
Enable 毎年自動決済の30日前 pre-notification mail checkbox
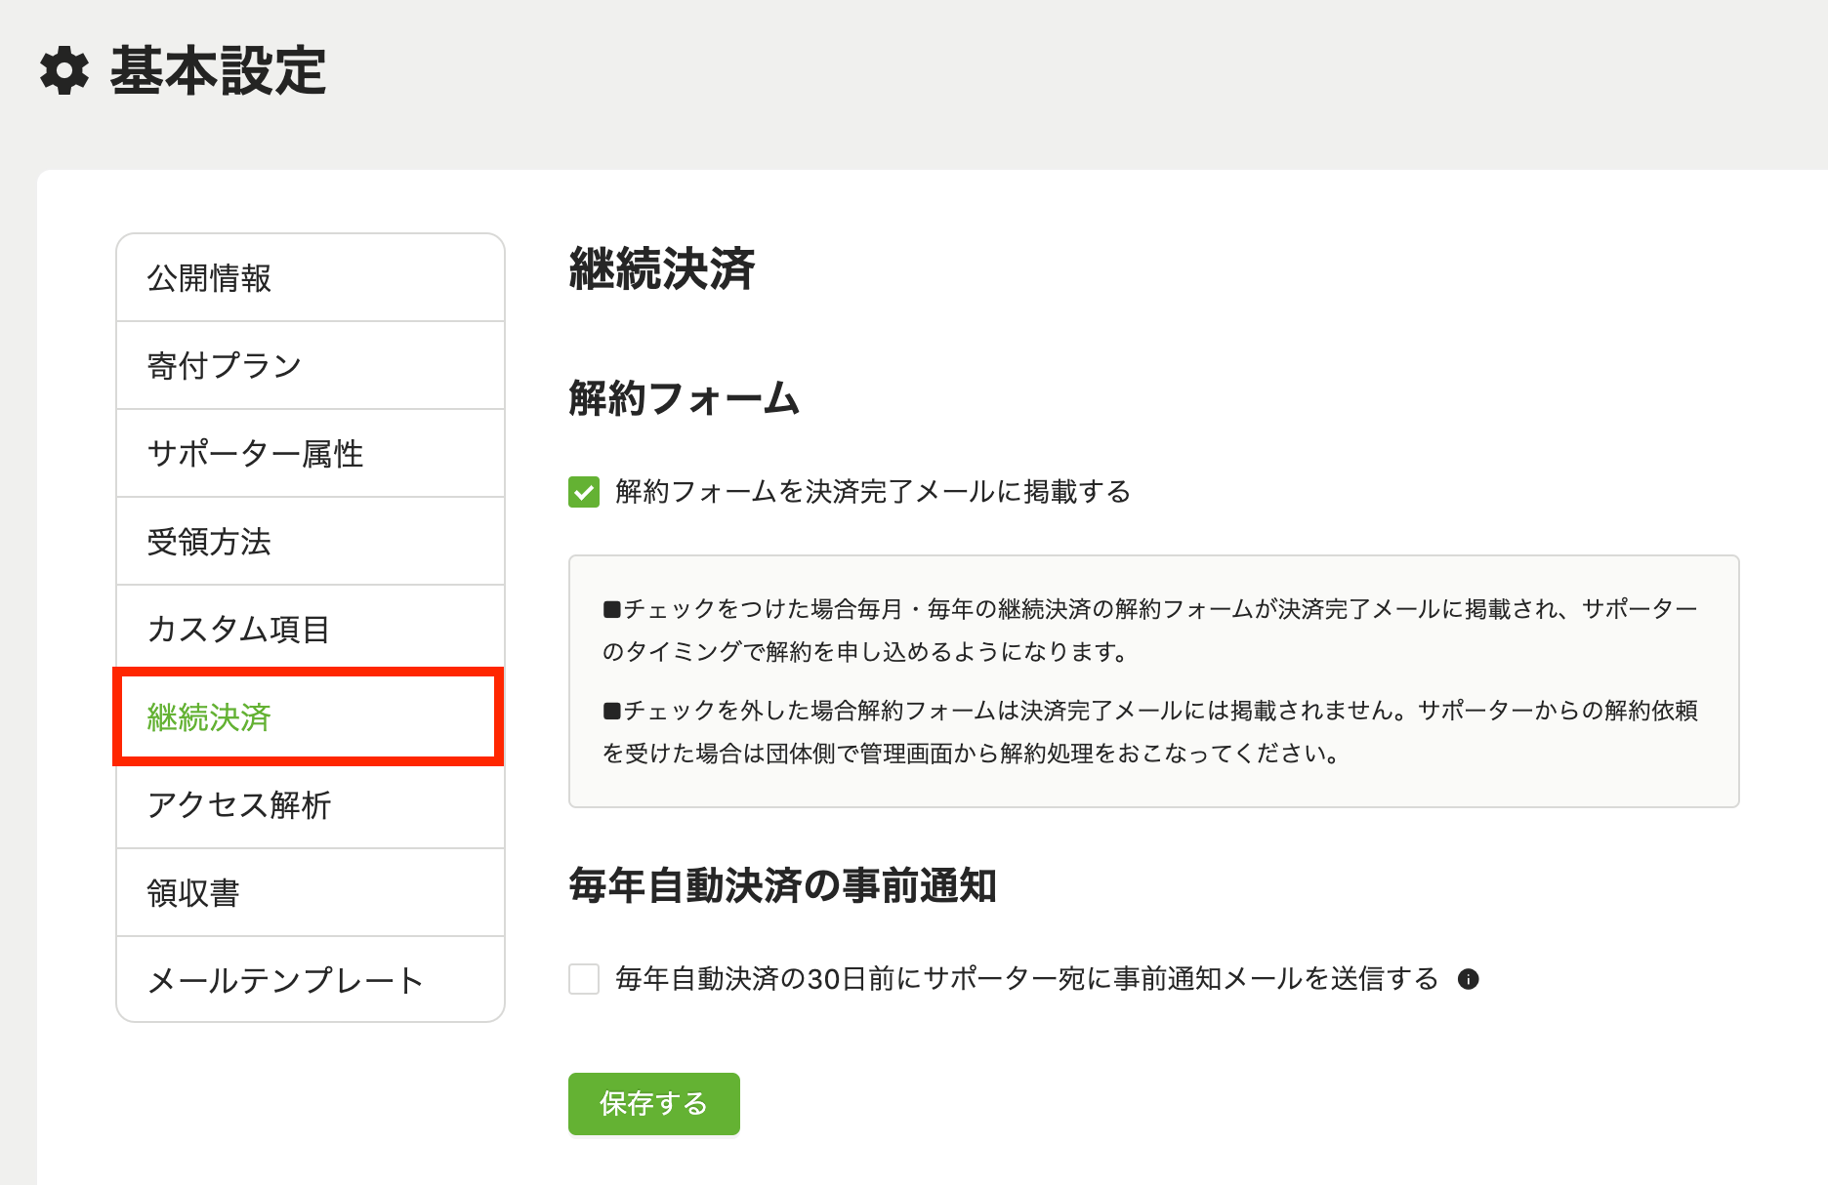pos(584,979)
